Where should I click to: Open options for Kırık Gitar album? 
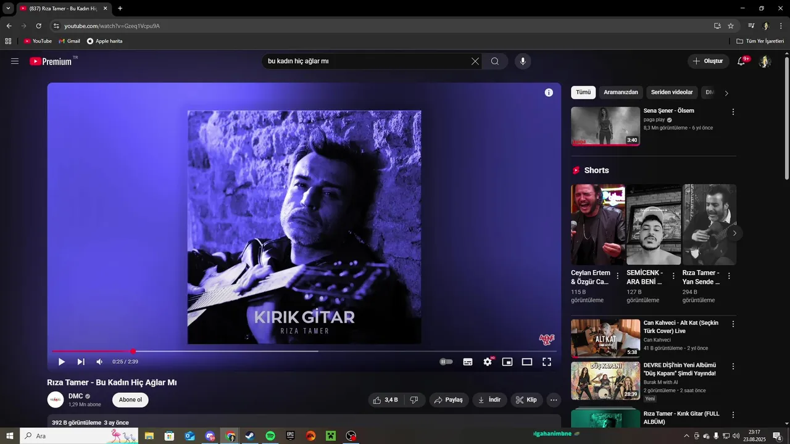click(733, 414)
